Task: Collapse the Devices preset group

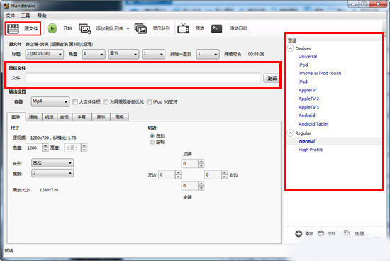Action: pos(290,48)
